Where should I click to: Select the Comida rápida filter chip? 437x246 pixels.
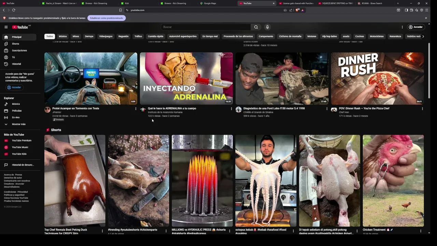pyautogui.click(x=156, y=36)
